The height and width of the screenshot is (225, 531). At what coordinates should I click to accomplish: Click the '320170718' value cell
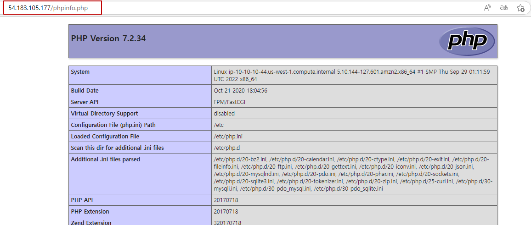coord(354,221)
